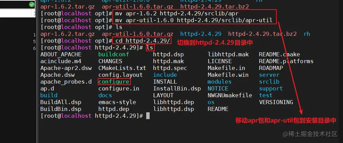Select libhttpd.mak in the listing
This screenshot has width=343, height=143.
pyautogui.click(x=228, y=55)
